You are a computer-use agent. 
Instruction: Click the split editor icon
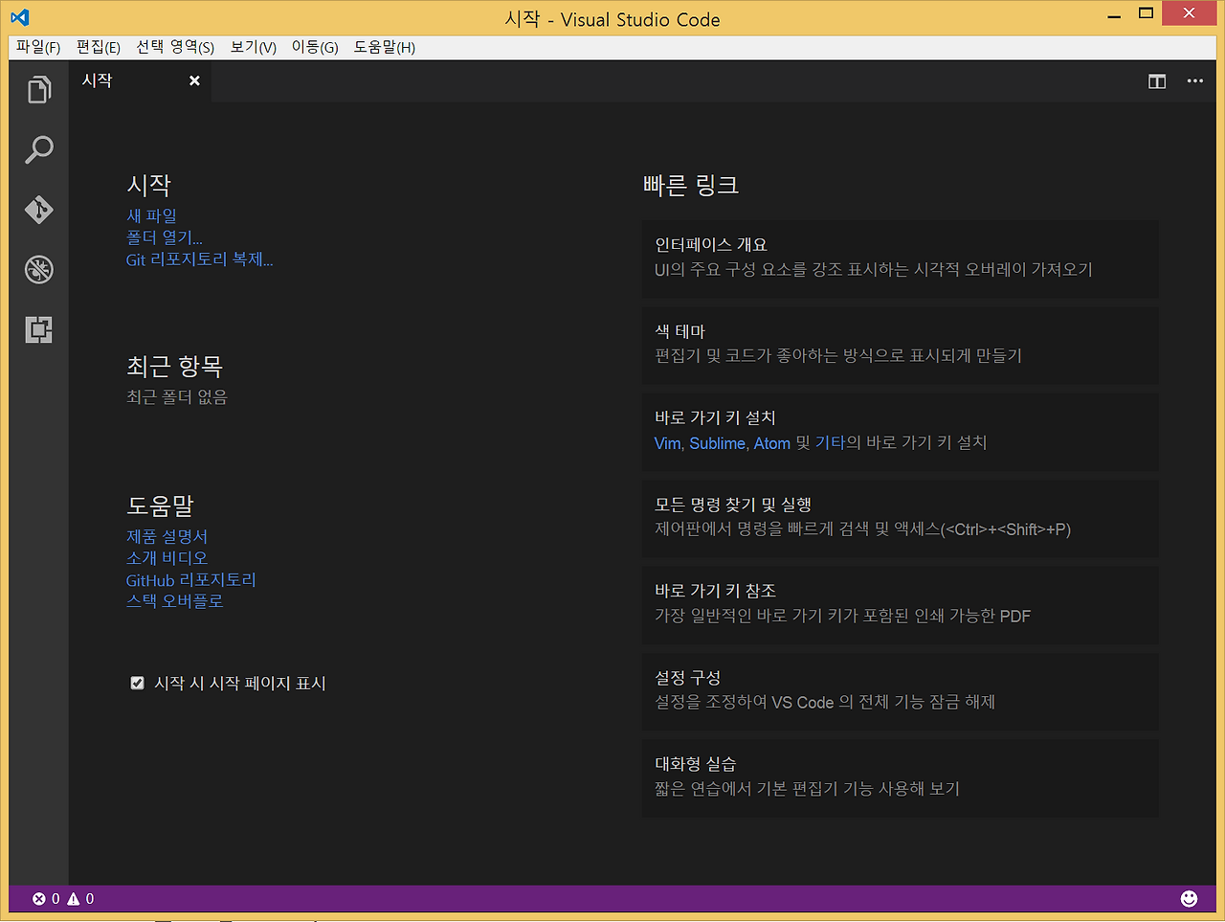tap(1157, 81)
